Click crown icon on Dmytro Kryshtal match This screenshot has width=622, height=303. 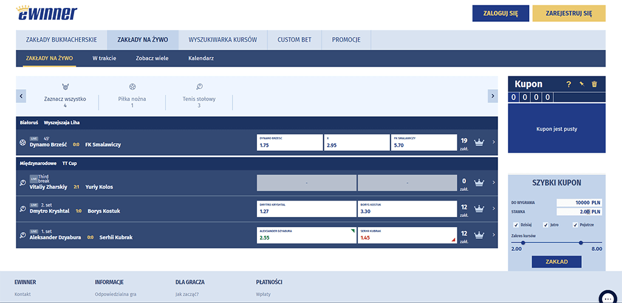479,209
